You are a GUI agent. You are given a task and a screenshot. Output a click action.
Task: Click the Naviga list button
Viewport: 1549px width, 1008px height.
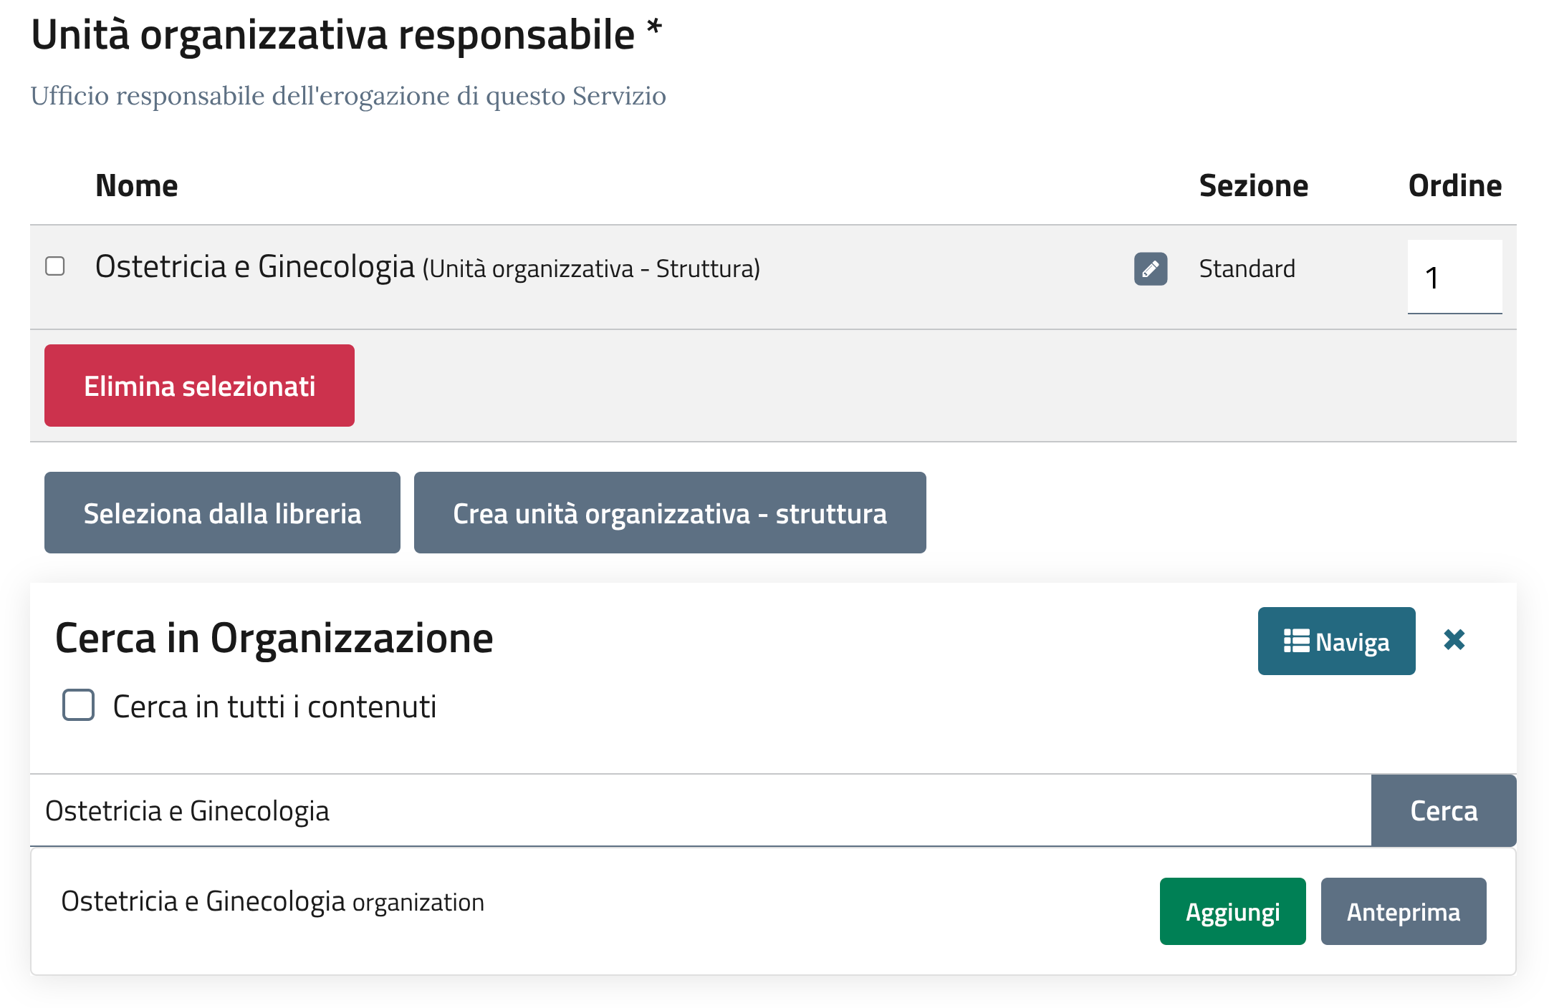(x=1335, y=641)
